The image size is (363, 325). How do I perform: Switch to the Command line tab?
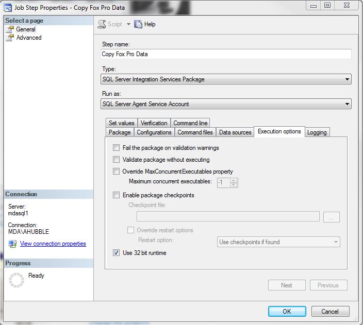pyautogui.click(x=190, y=123)
